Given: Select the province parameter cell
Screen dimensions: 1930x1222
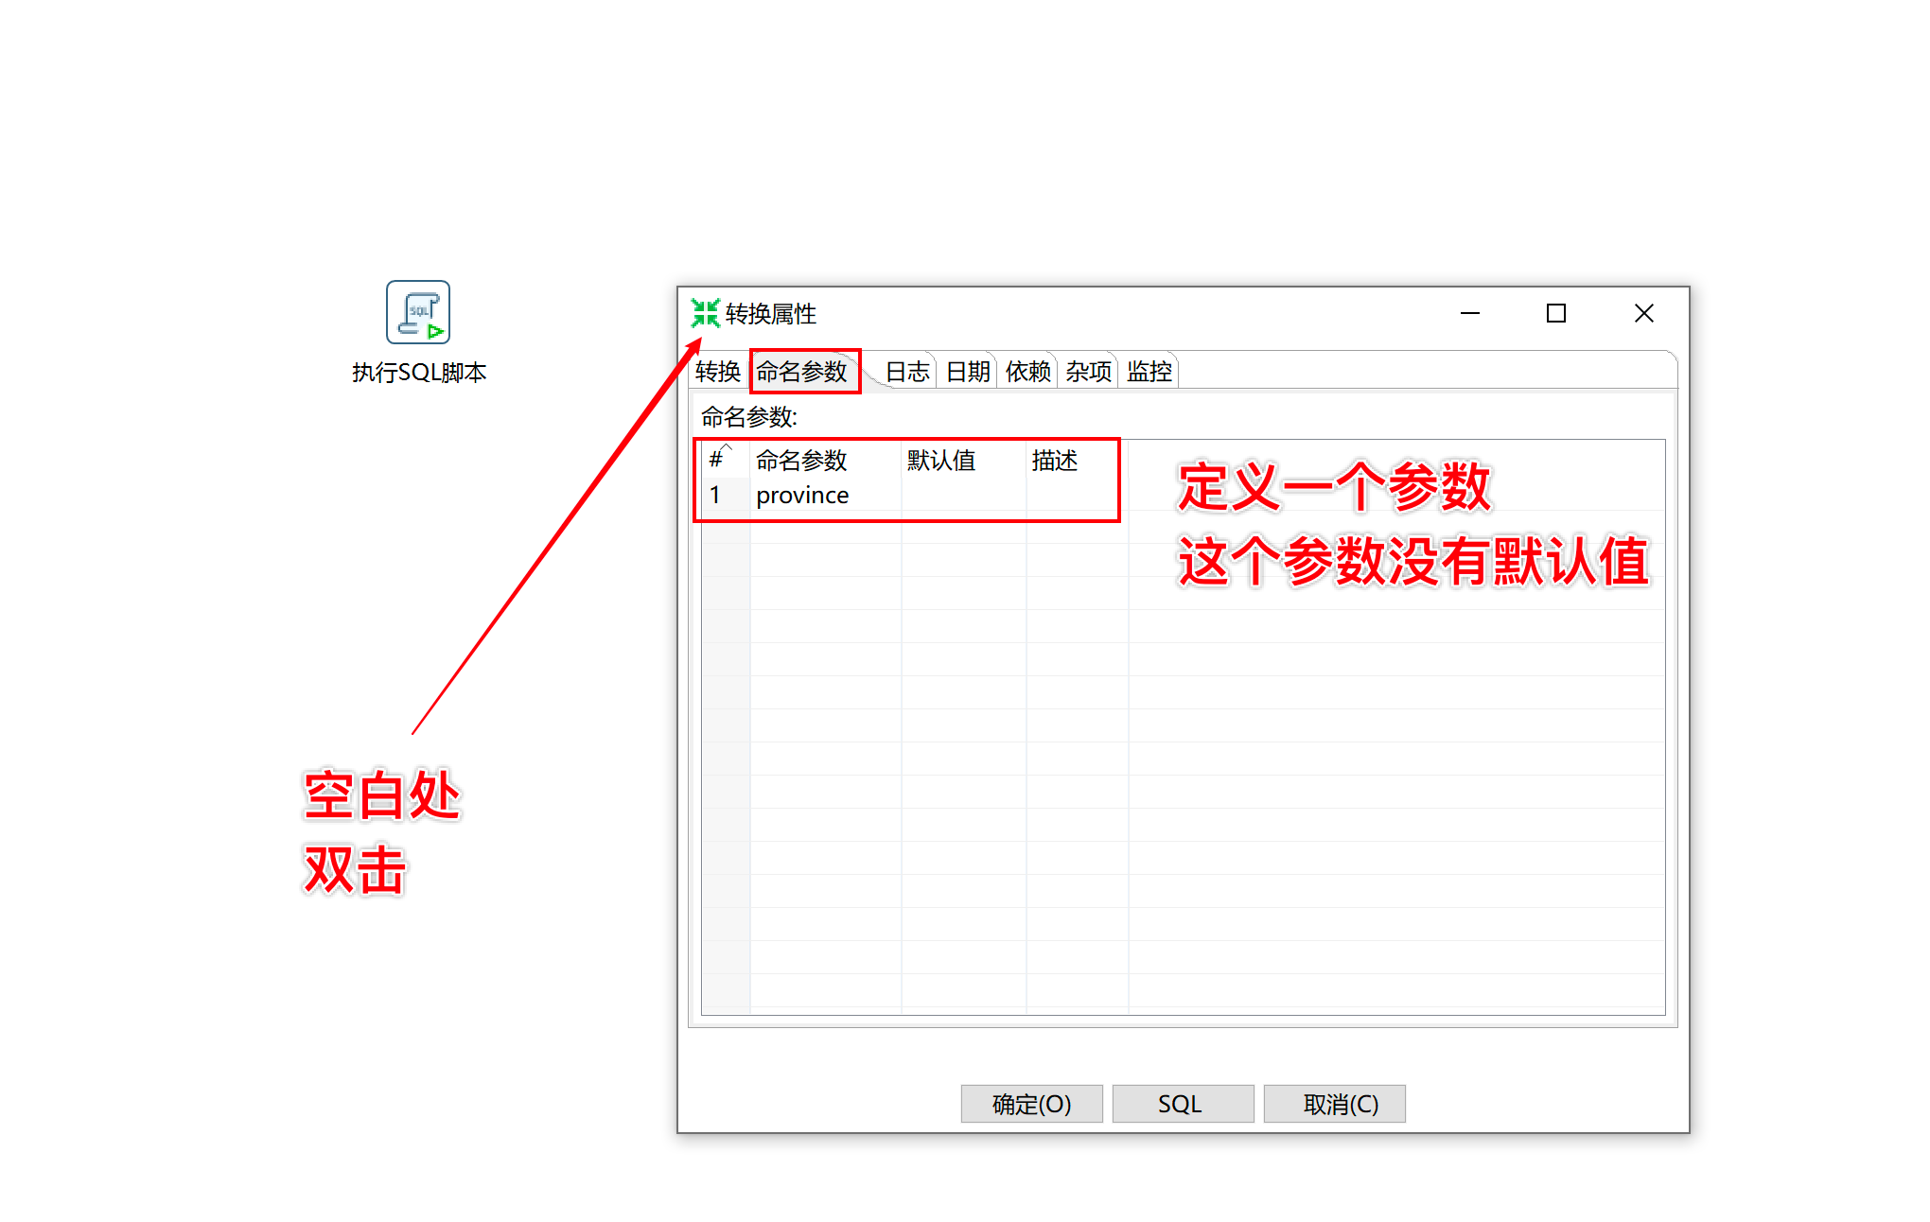Looking at the screenshot, I should pyautogui.click(x=825, y=495).
